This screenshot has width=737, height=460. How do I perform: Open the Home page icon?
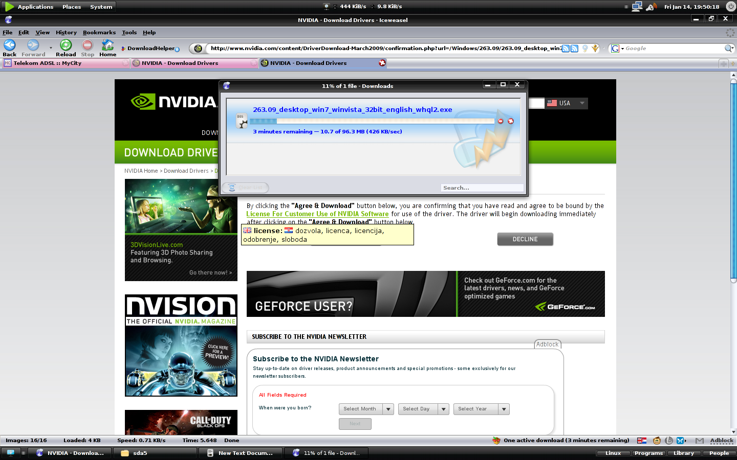click(x=107, y=45)
